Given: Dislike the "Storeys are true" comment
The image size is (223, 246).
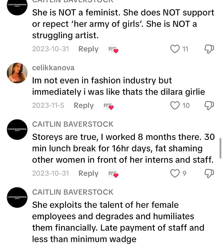Looking at the screenshot, I should click(209, 173).
